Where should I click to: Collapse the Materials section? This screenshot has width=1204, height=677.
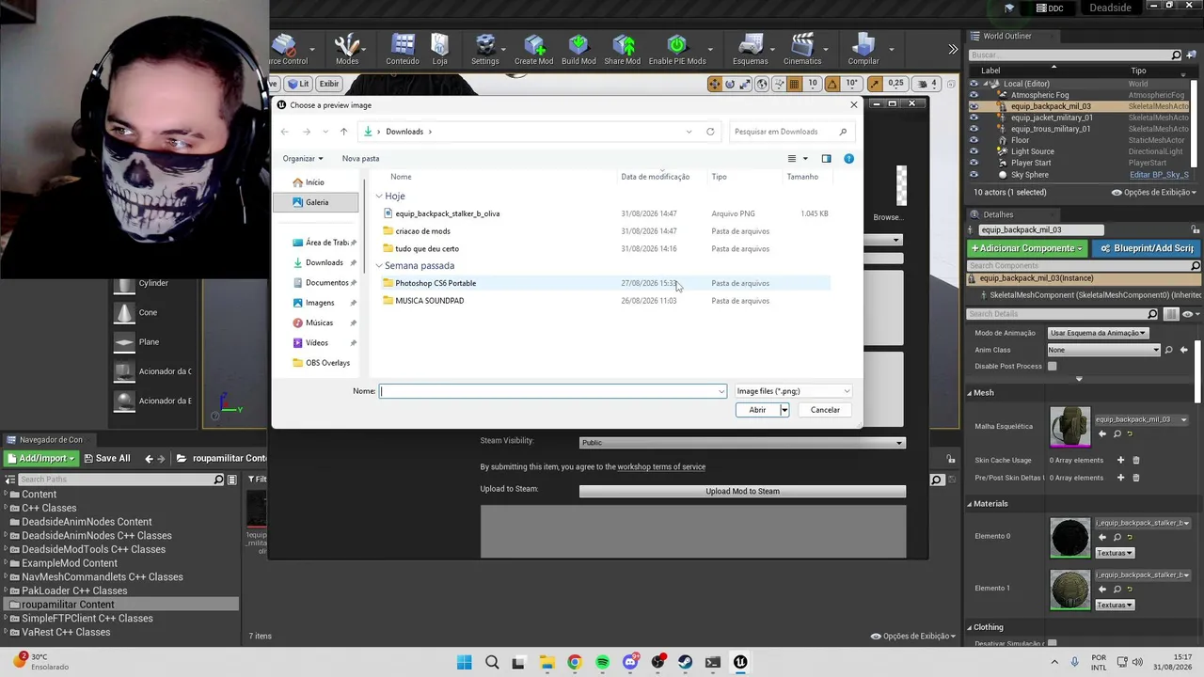971,503
